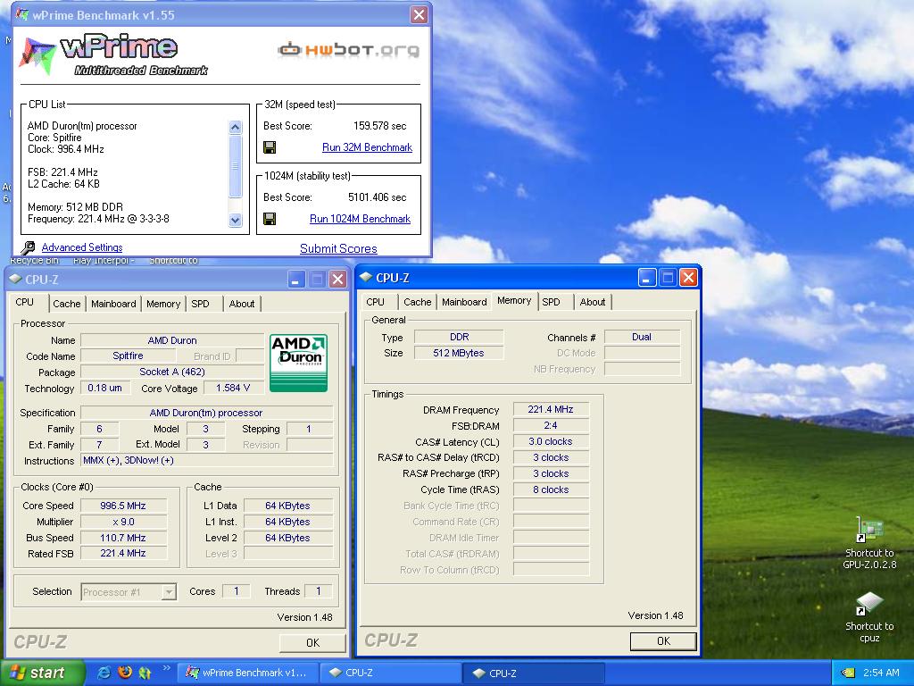Click OK in the right CPU-Z Memory window
Screen dimensions: 914x686
coord(663,640)
